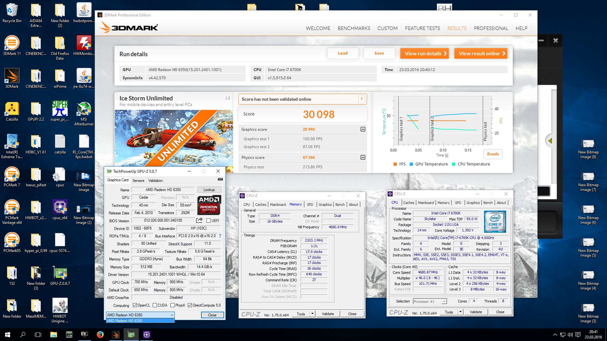
Task: Click Validate in CPU-Z Memory window
Action: click(328, 314)
